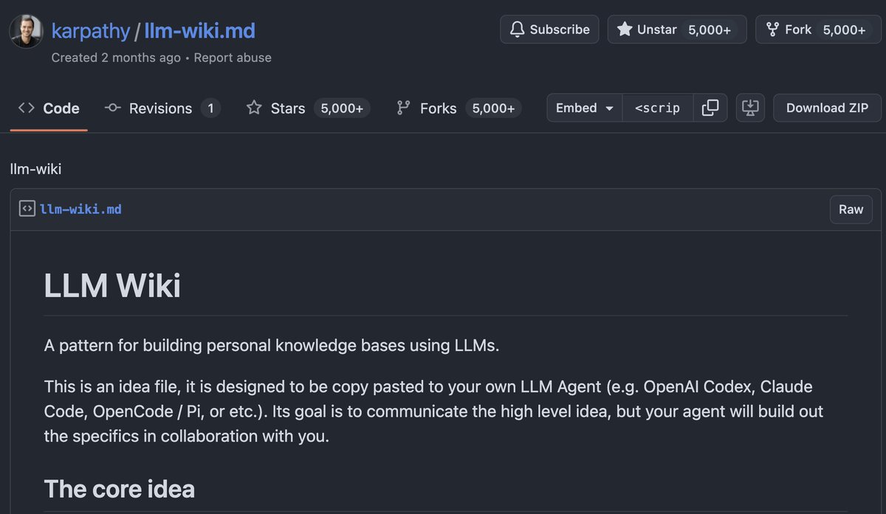Download ZIP of the gist
The width and height of the screenshot is (886, 514).
point(827,108)
